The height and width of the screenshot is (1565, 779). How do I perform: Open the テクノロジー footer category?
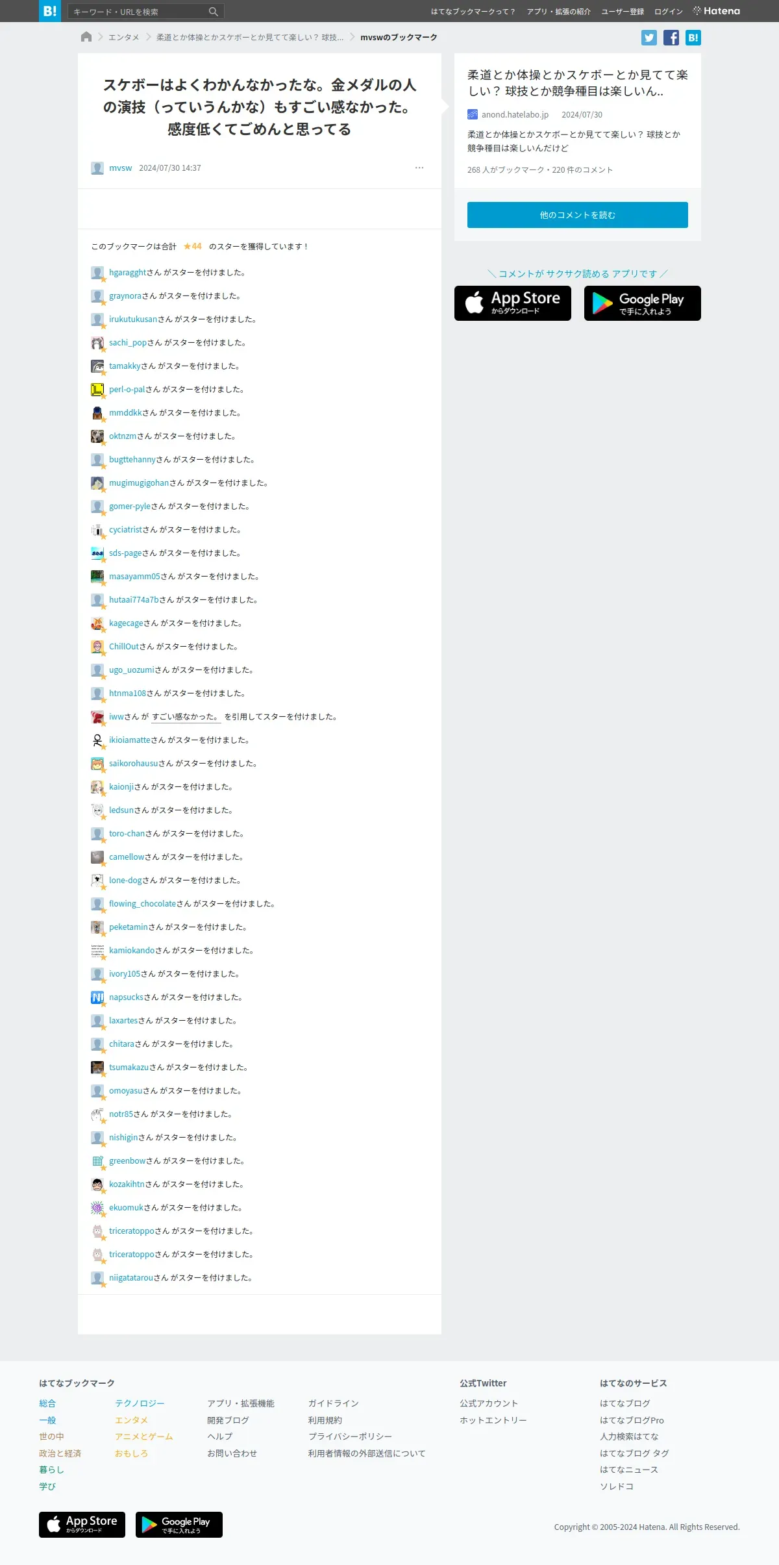point(140,1403)
